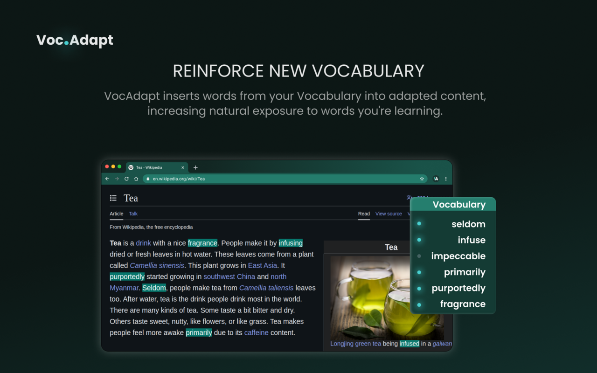Click the forward navigation arrow
The width and height of the screenshot is (597, 373).
(117, 179)
